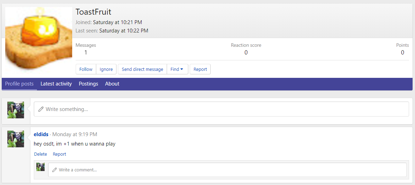Click the pencil icon in comment box
Viewport: 415px width, 185px height.
(54, 170)
